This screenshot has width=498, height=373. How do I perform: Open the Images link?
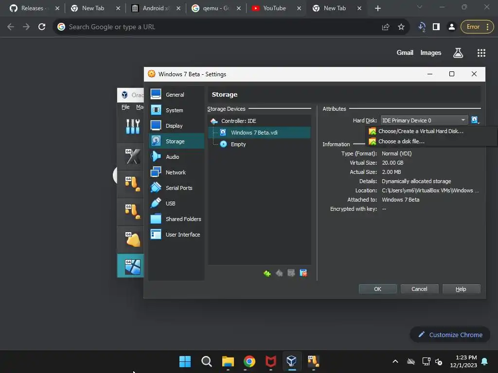point(431,52)
